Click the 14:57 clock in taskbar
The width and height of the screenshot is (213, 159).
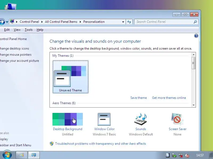coord(200,155)
